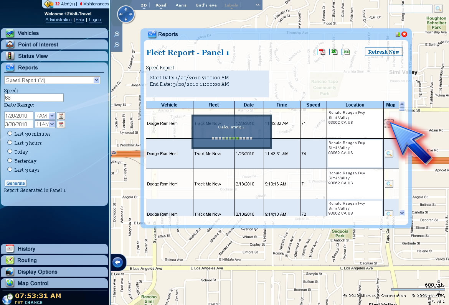Collapse sidebar with the left arrow button

coord(118,262)
